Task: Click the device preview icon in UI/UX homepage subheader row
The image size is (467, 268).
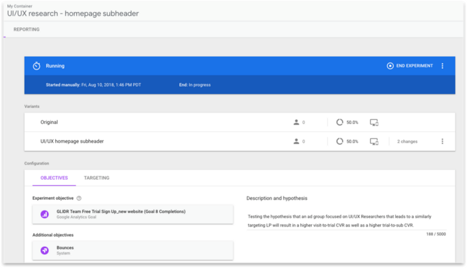Action: point(374,142)
